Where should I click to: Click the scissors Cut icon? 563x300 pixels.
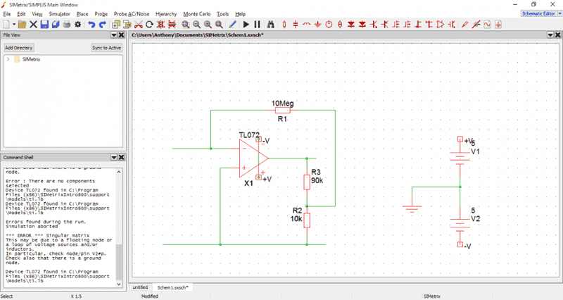(x=138, y=25)
